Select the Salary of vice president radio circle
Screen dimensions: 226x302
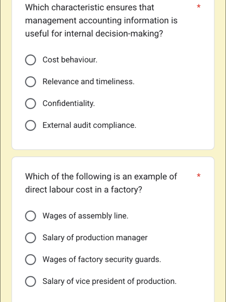point(31,281)
